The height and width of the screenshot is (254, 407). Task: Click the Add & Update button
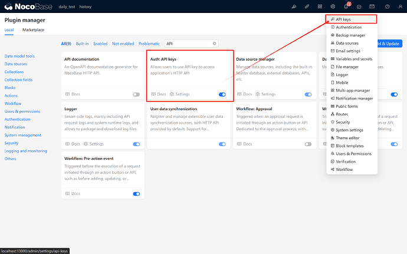click(390, 44)
